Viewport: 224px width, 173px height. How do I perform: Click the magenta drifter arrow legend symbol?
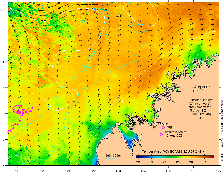coord(162,134)
